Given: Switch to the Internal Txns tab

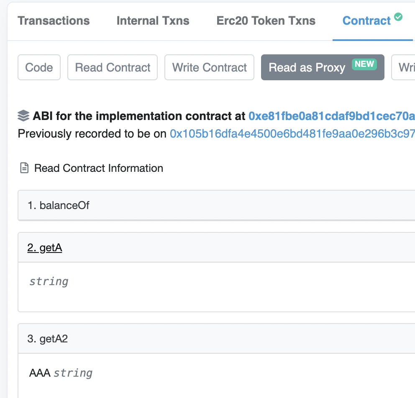Looking at the screenshot, I should tap(153, 20).
